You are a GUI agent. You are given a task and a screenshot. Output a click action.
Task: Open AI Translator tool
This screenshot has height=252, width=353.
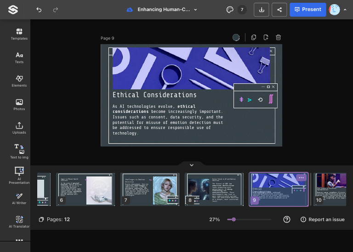[x=19, y=222]
